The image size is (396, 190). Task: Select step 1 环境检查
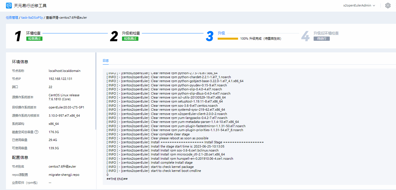pyautogui.click(x=33, y=33)
